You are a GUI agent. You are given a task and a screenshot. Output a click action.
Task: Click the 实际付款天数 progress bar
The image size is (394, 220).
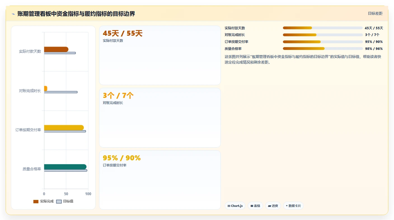pos(323,28)
